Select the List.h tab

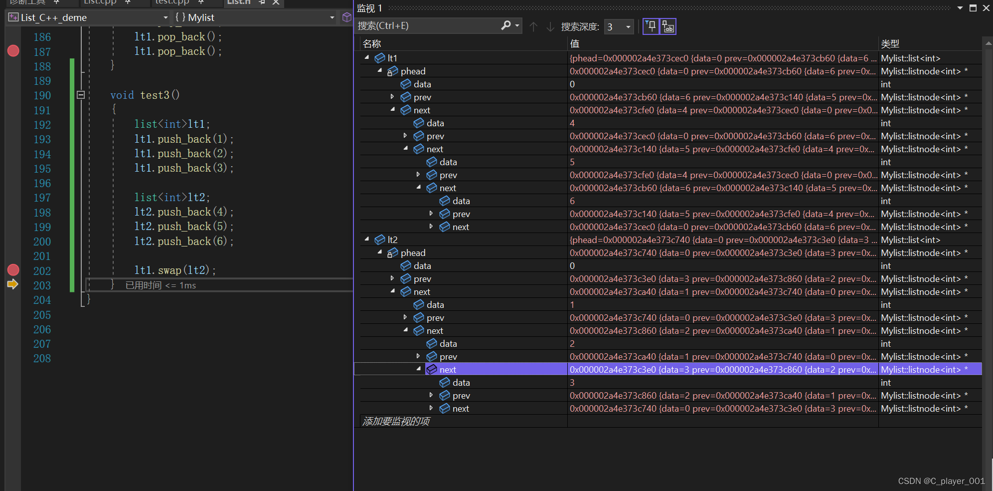[238, 2]
